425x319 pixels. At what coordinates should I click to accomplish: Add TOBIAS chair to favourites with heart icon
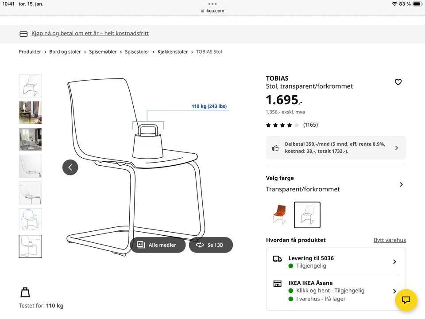(x=398, y=82)
